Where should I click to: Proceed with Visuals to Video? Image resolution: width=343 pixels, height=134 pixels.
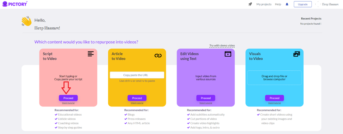[274, 98]
